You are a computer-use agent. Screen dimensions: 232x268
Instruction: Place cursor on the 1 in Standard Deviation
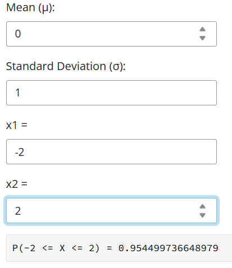pos(18,93)
